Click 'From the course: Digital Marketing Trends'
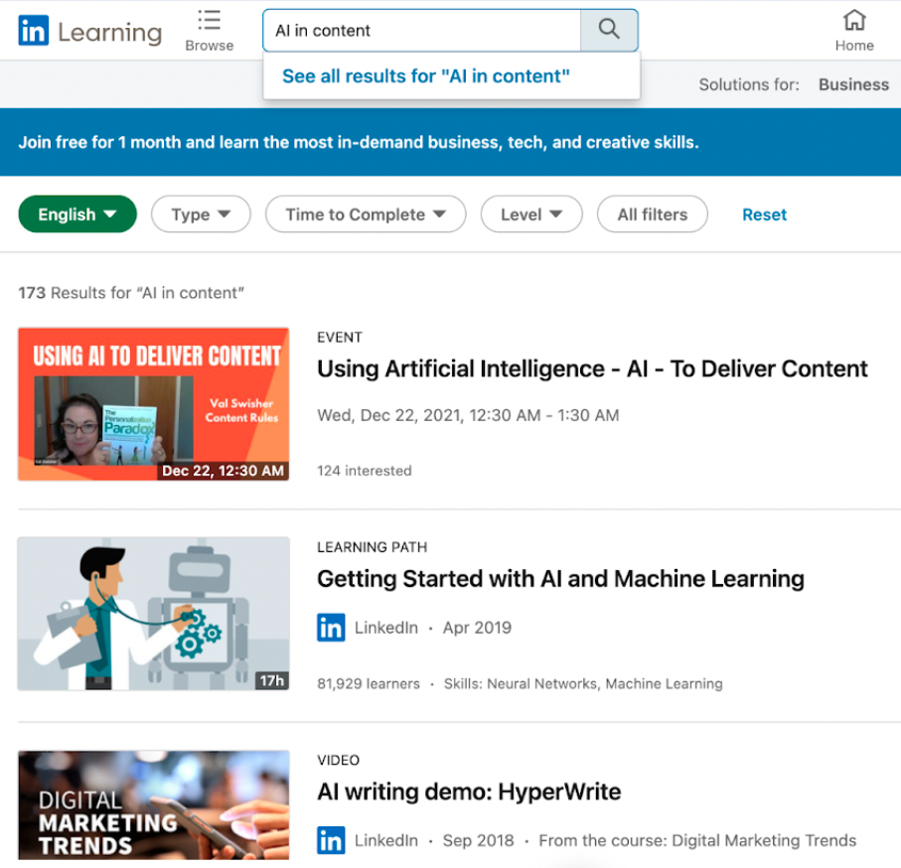Screen dimensions: 901x868 [x=697, y=840]
